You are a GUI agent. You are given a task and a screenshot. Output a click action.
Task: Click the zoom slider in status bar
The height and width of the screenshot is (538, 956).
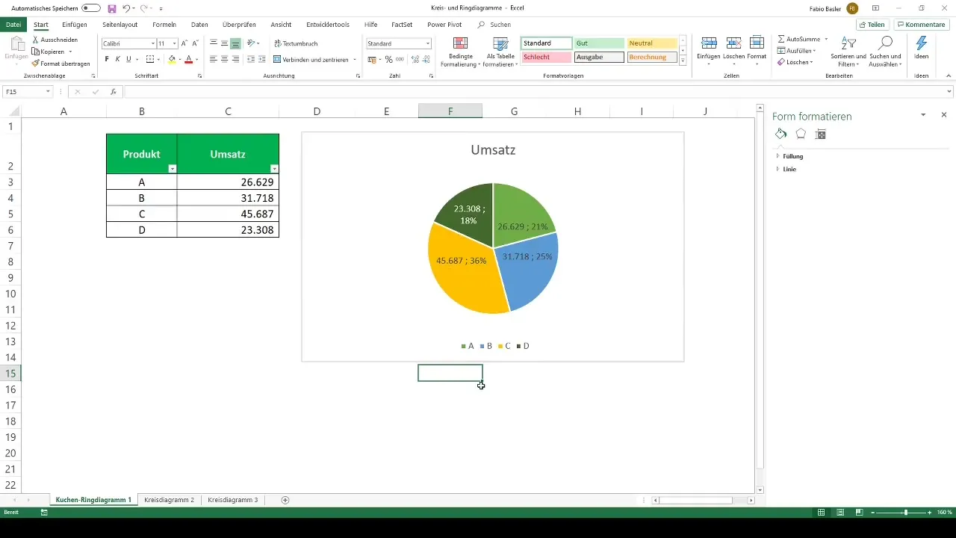pyautogui.click(x=905, y=513)
